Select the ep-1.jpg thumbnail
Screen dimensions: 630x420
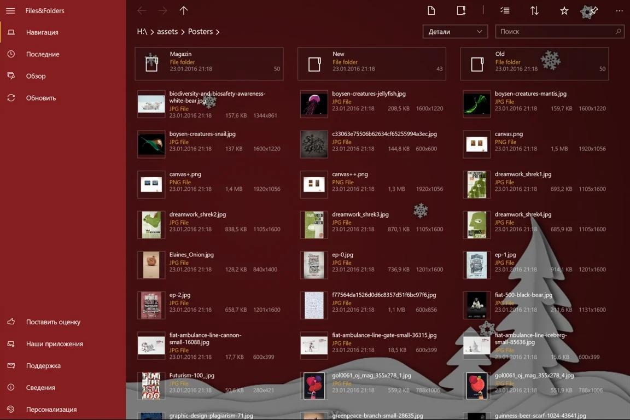tap(476, 265)
